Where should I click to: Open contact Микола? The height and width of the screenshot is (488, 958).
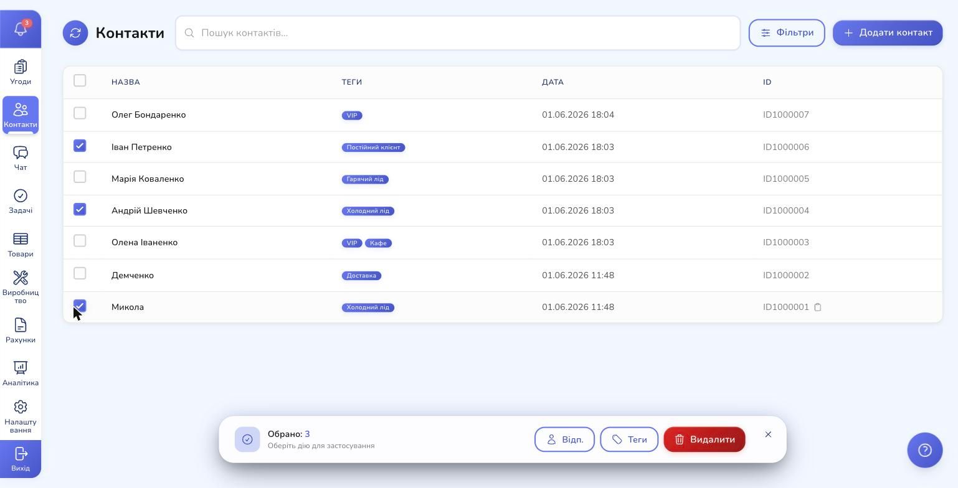pos(128,307)
